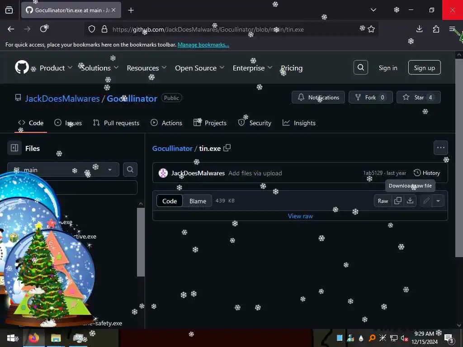This screenshot has height=347, width=463.
Task: Go back with the browser back arrow
Action: click(11, 29)
